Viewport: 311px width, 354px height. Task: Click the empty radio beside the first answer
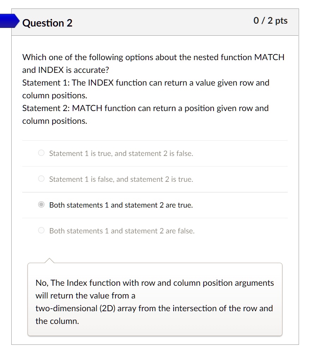click(41, 153)
